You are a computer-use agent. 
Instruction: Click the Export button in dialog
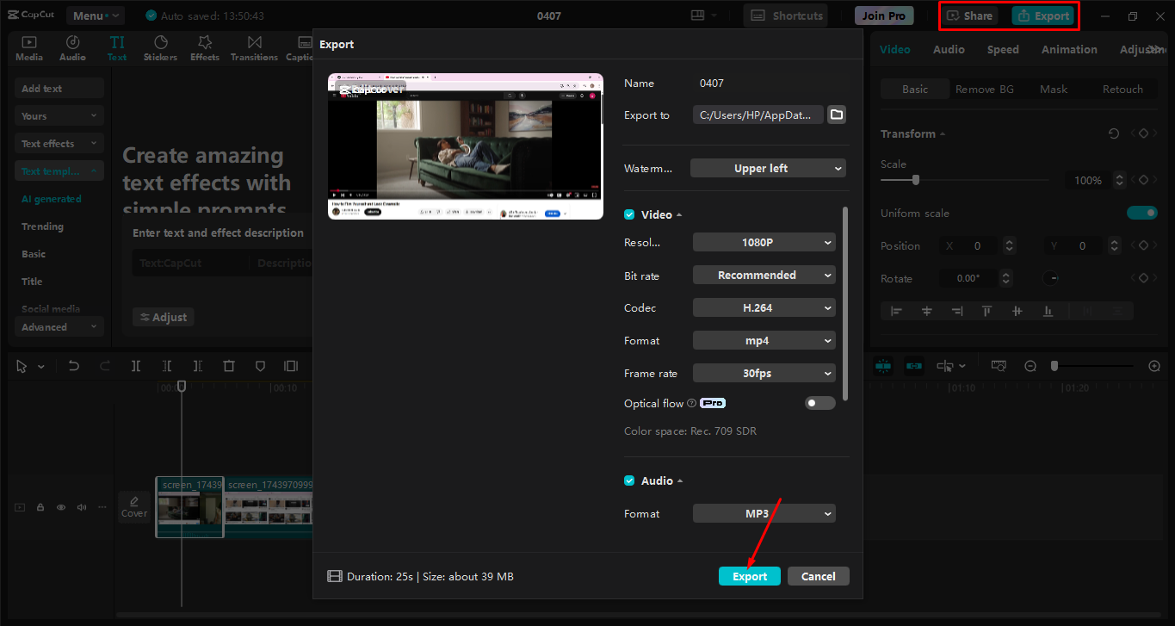point(750,576)
